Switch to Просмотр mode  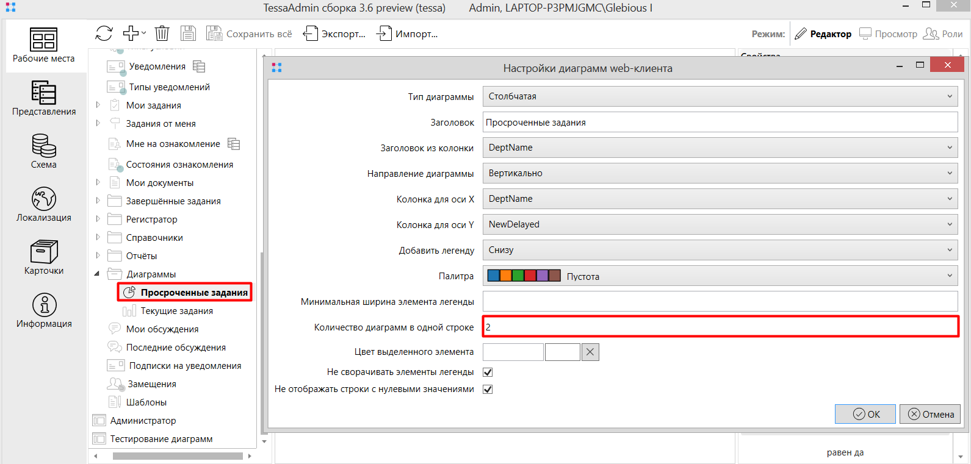coord(888,34)
